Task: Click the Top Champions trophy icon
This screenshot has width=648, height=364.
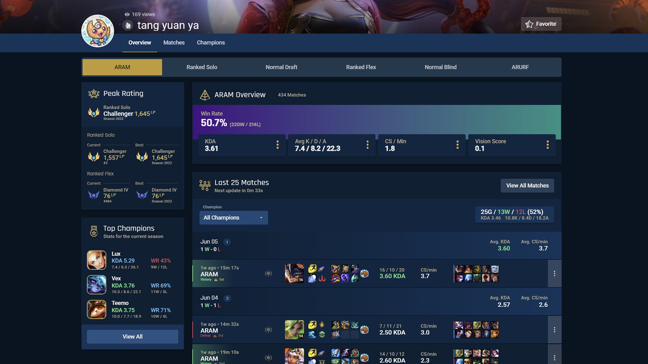Action: click(93, 231)
